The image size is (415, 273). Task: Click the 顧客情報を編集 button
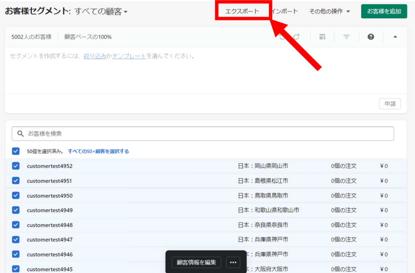[197, 262]
